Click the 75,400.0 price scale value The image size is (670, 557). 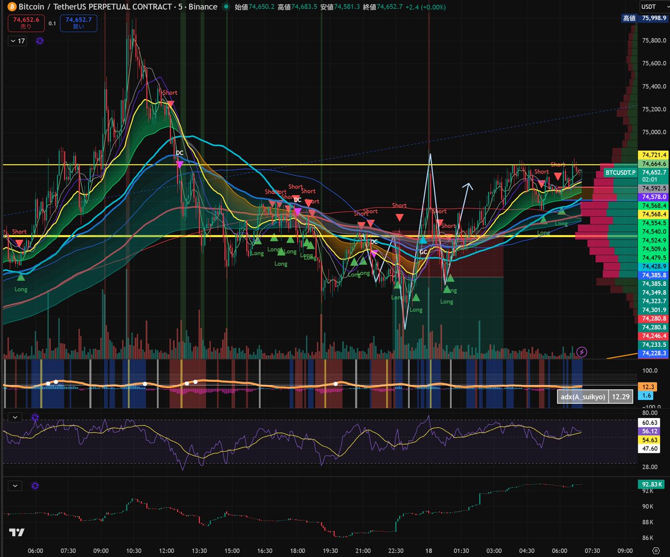(x=654, y=86)
